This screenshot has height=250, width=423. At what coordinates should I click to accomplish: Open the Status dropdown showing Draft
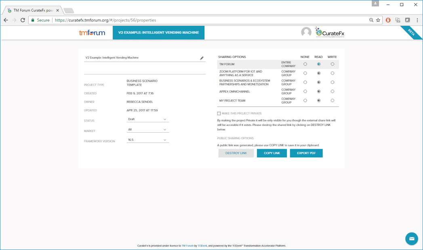point(147,119)
